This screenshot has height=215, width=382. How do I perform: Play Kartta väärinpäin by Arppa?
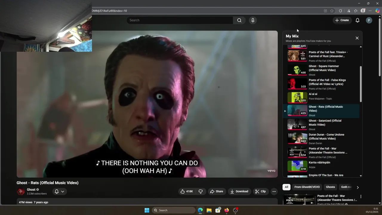coord(321,167)
